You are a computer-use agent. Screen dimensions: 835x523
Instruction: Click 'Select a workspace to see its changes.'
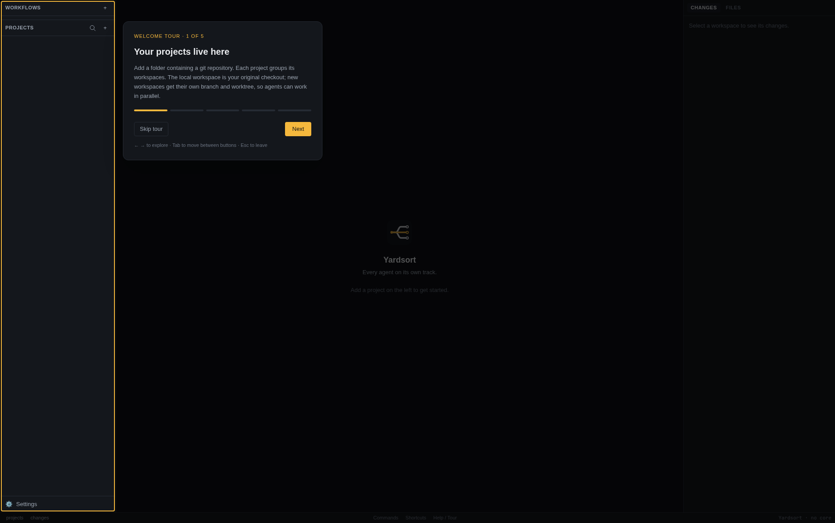pos(738,26)
